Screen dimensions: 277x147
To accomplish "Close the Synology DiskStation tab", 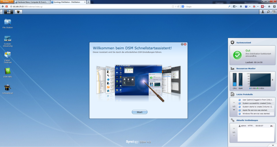I will coord(84,2).
